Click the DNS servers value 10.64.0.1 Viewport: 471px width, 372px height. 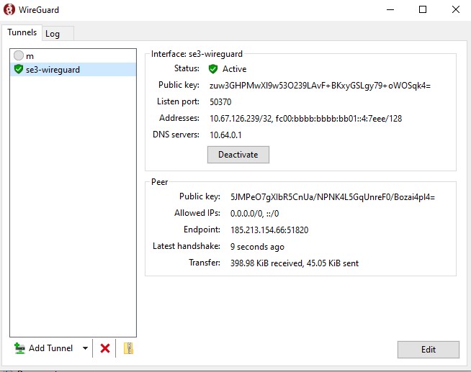tap(227, 135)
